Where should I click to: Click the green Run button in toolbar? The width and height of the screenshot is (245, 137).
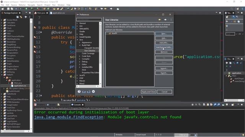pos(26,9)
